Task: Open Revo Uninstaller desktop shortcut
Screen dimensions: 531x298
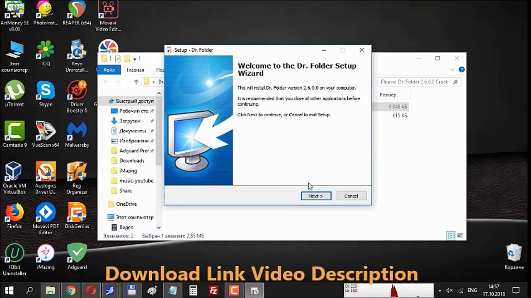Action: [77, 57]
